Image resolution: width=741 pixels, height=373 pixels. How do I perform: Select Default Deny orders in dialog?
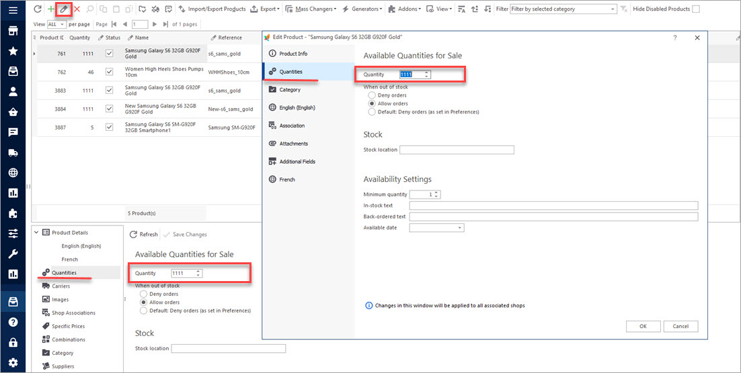pyautogui.click(x=373, y=112)
